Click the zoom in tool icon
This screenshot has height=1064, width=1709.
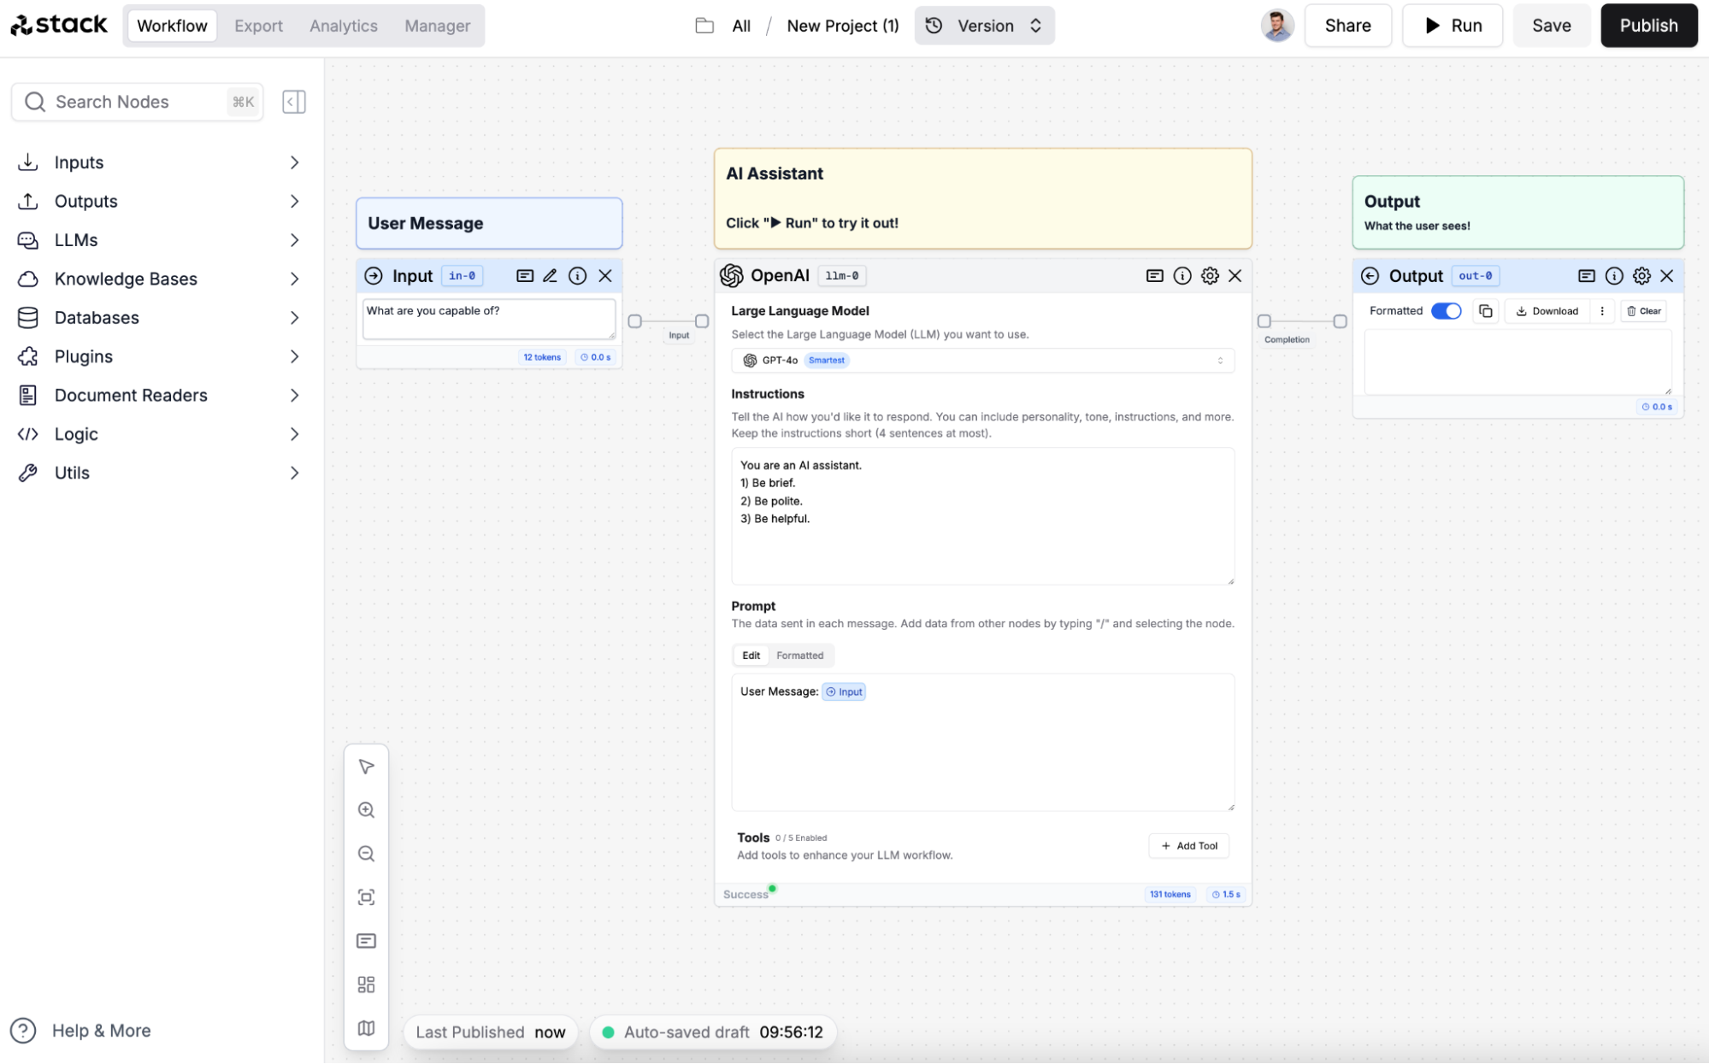(x=365, y=809)
